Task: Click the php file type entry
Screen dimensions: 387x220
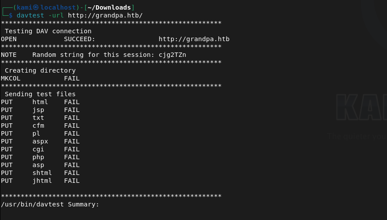Action: tap(38, 157)
